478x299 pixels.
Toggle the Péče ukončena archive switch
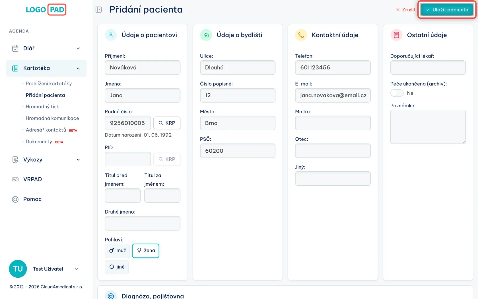tap(397, 93)
